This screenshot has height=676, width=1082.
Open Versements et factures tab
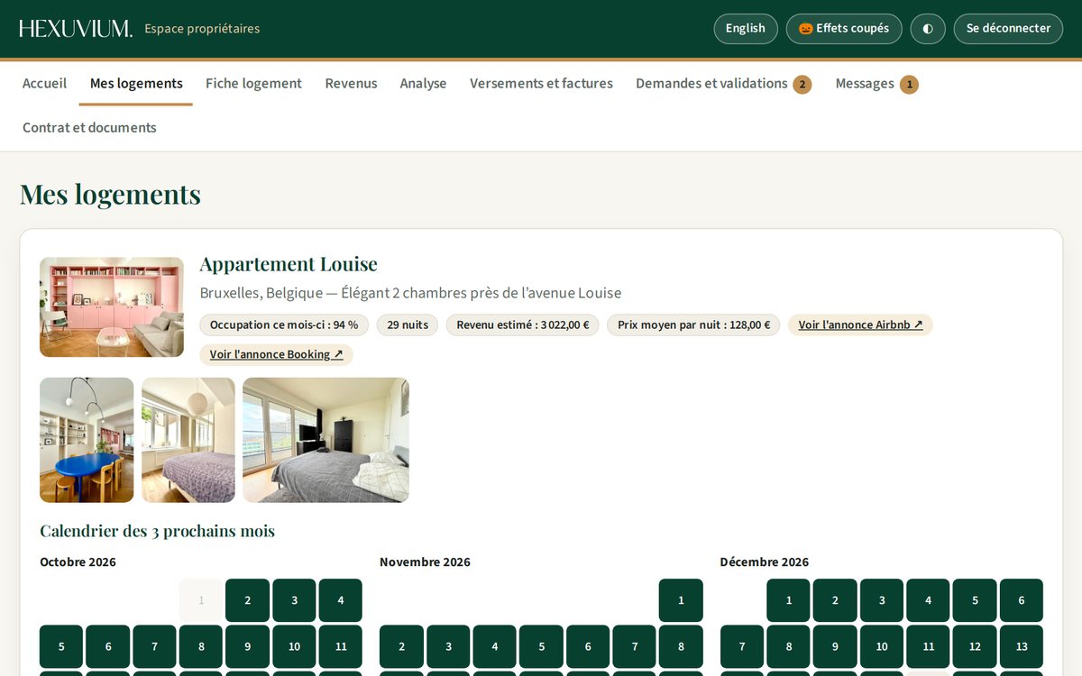tap(541, 83)
